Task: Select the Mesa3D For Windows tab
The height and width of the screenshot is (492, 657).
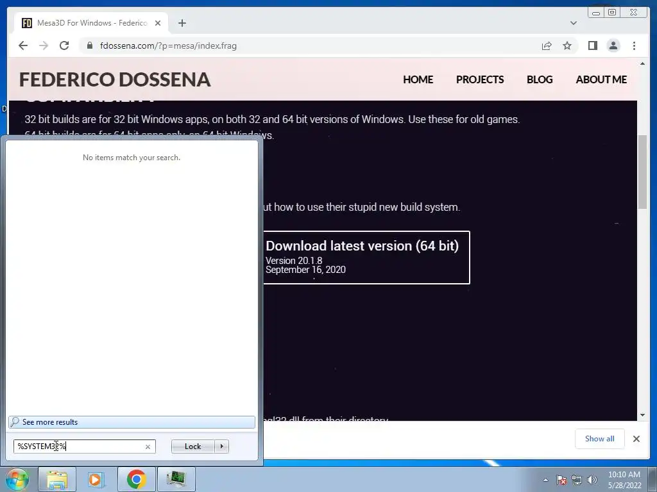Action: point(91,23)
